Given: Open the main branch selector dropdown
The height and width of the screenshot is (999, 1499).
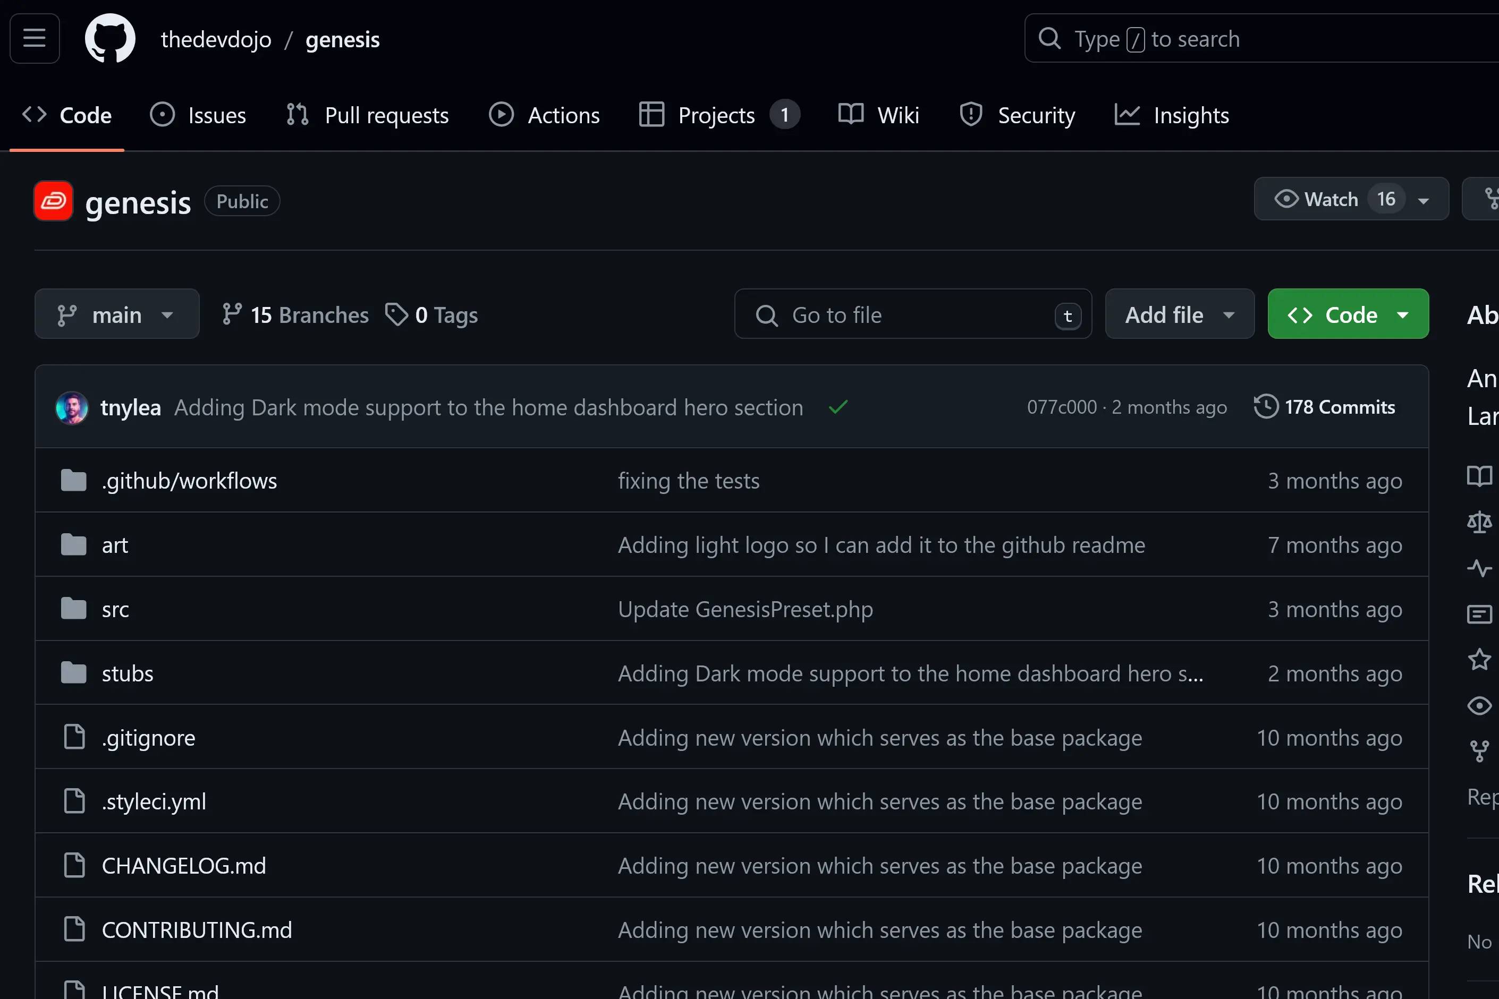Looking at the screenshot, I should click(117, 315).
